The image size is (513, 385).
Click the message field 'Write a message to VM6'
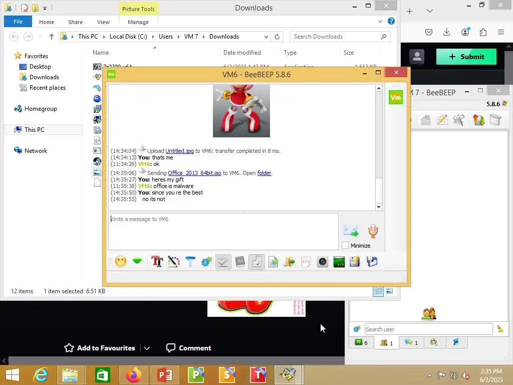[x=223, y=232]
